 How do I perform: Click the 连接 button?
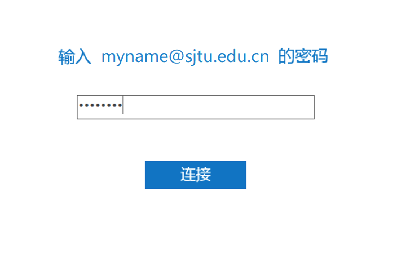coord(196,175)
